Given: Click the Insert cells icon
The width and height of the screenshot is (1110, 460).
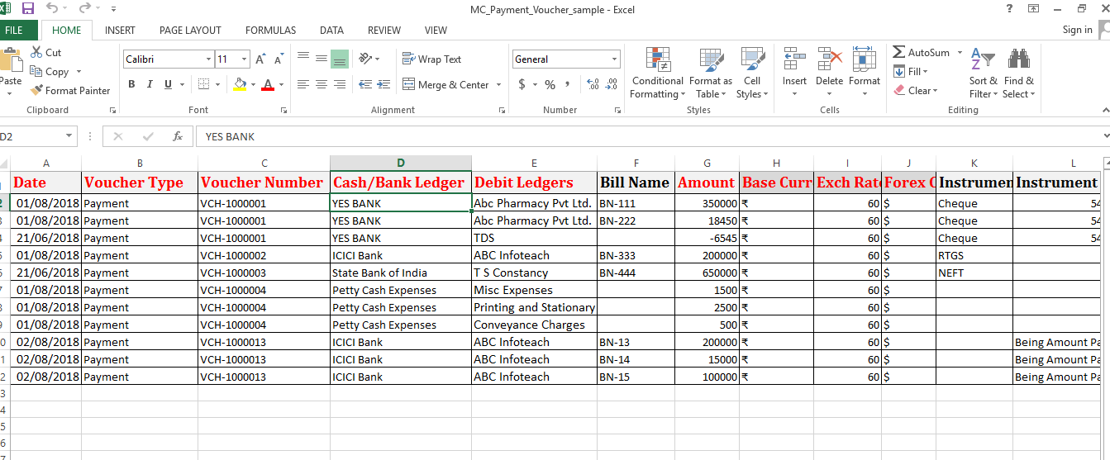Looking at the screenshot, I should 794,59.
